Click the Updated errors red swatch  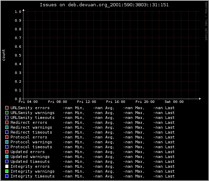pos(7,152)
